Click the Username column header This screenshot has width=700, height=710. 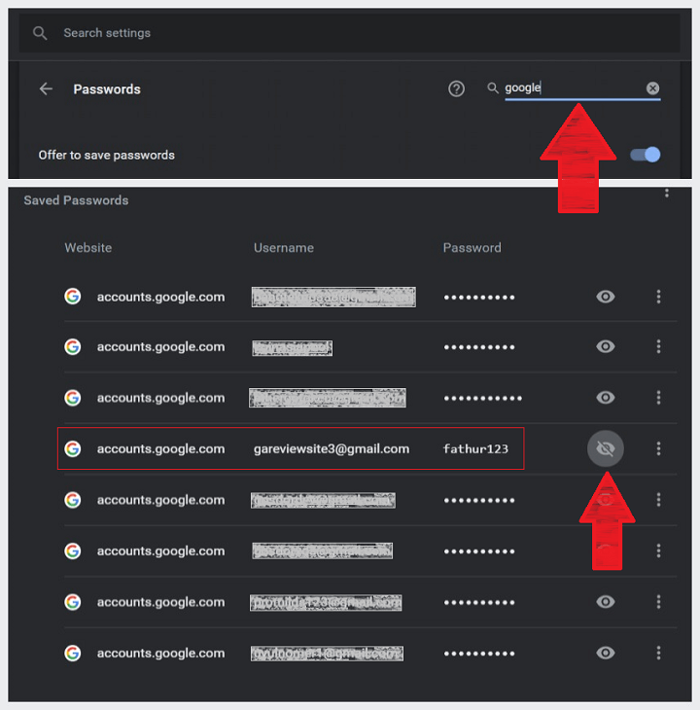click(x=284, y=248)
